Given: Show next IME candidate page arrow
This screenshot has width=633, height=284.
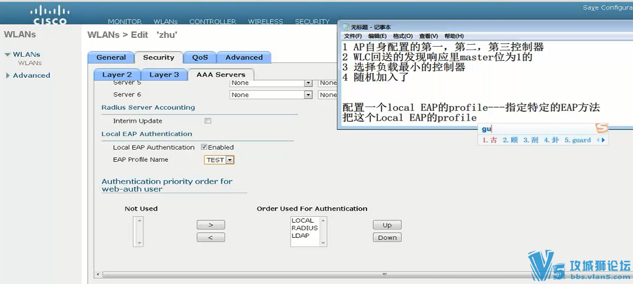Looking at the screenshot, I should tap(604, 140).
